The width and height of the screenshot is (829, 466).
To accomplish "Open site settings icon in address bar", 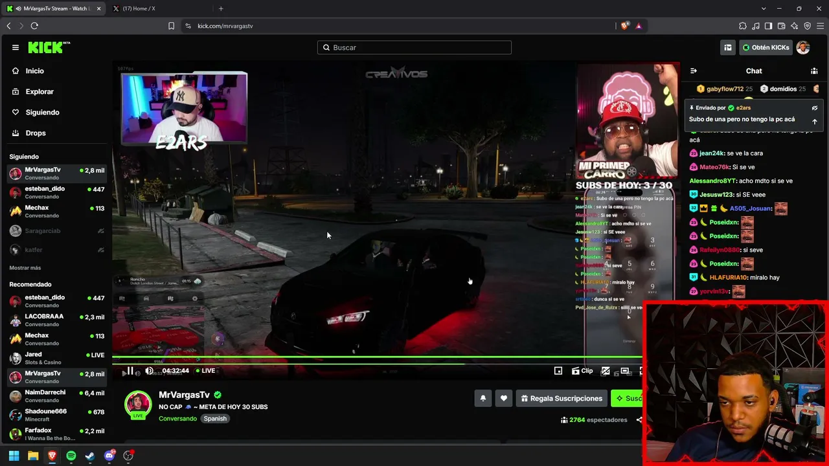I will (x=188, y=26).
